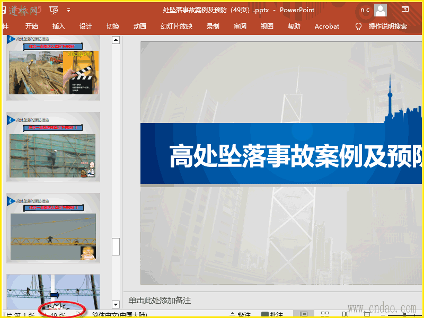Switch to the 视图 tab
Viewport: 424px width, 318px height.
tap(267, 26)
